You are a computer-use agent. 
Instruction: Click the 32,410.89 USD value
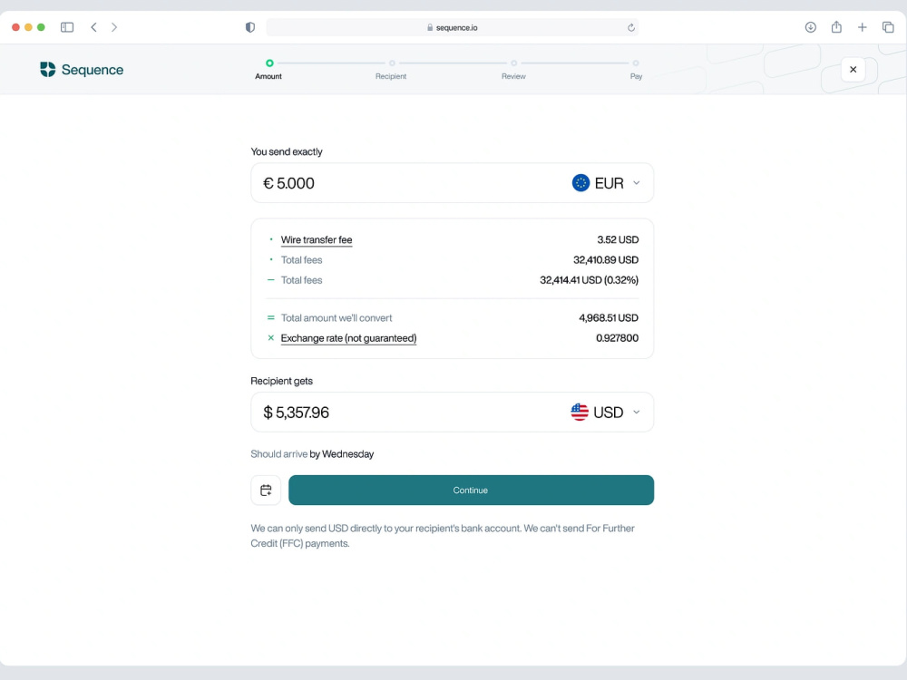coord(606,259)
